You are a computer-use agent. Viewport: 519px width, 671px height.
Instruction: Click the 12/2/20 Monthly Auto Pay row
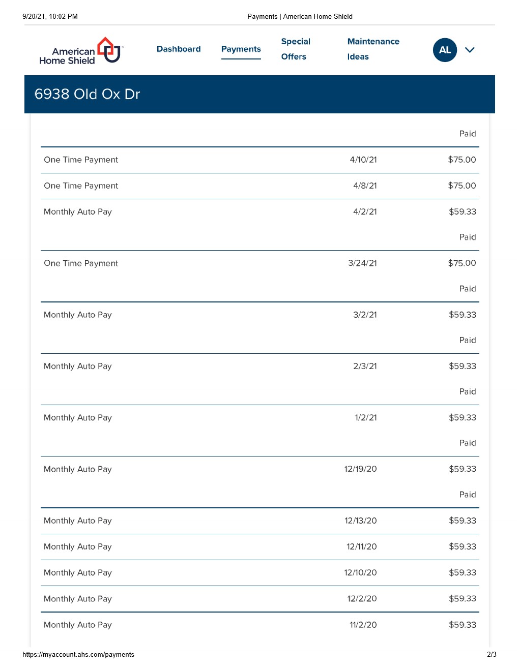point(259,599)
